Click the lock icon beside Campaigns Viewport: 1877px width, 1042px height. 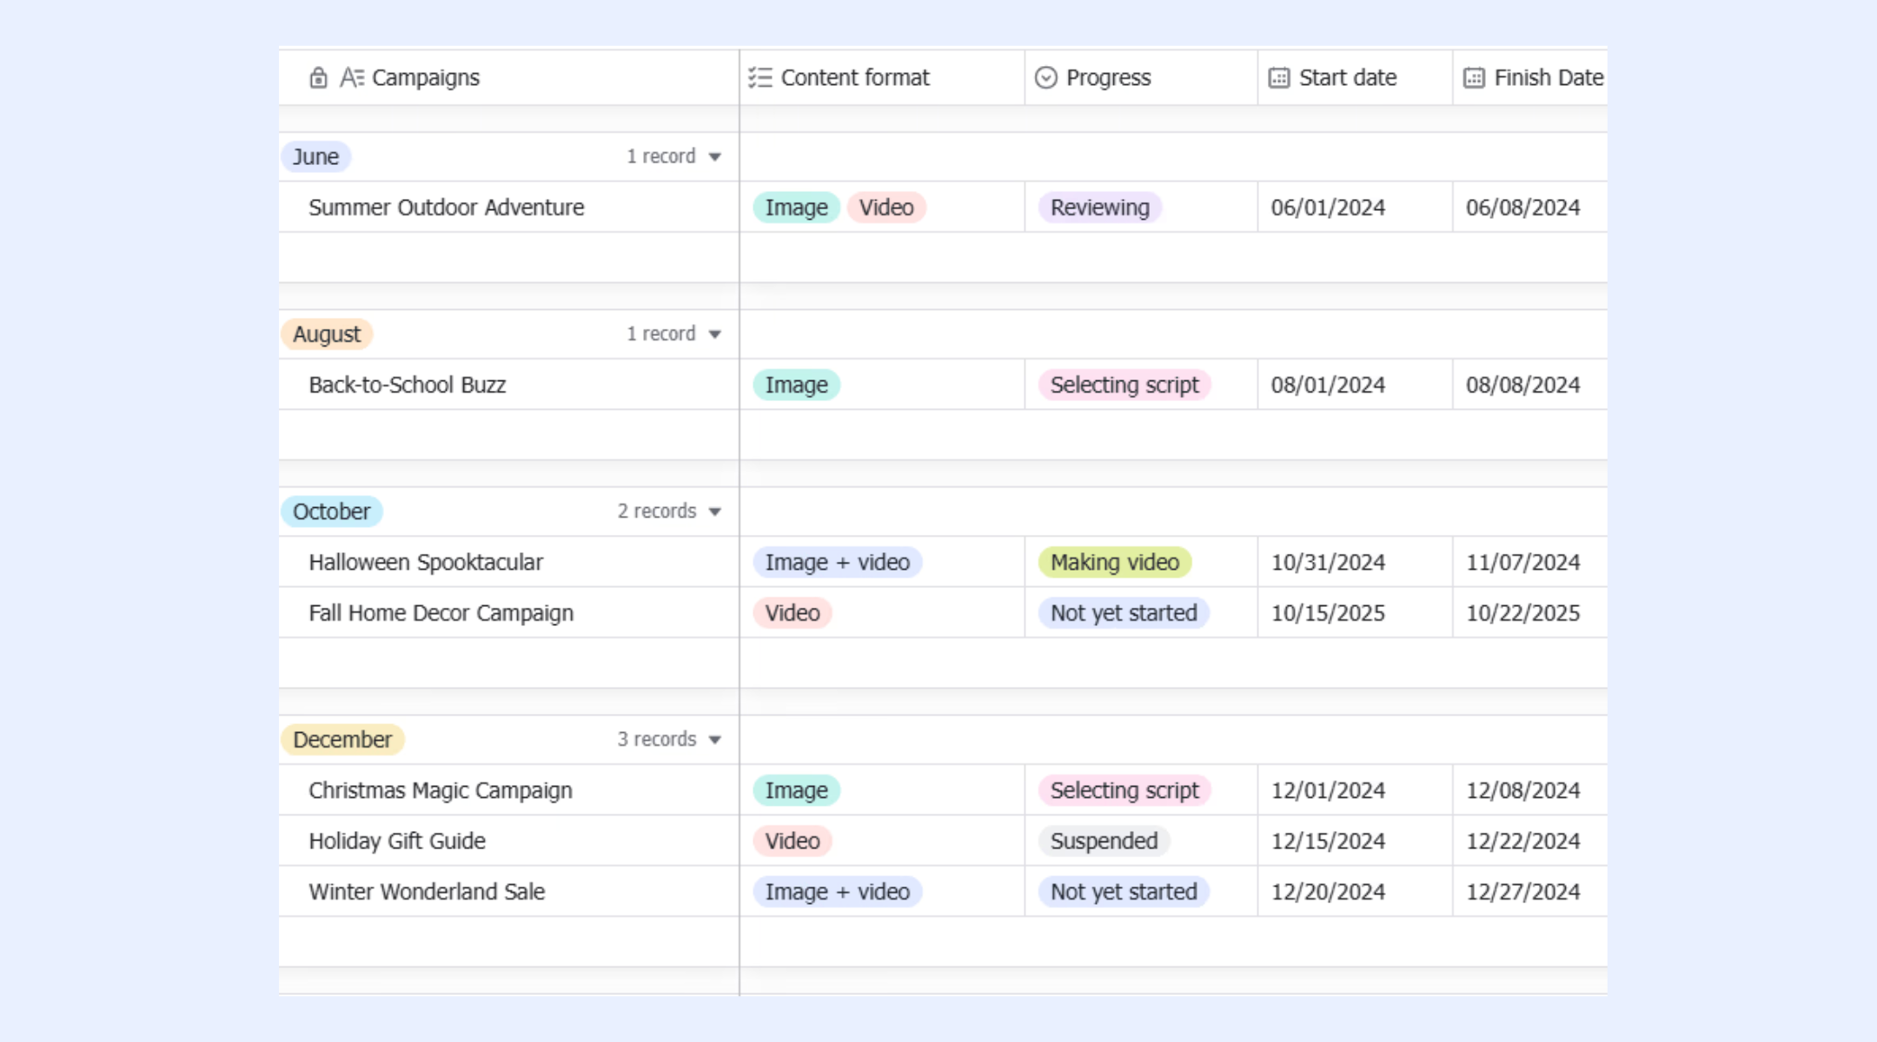[x=318, y=78]
